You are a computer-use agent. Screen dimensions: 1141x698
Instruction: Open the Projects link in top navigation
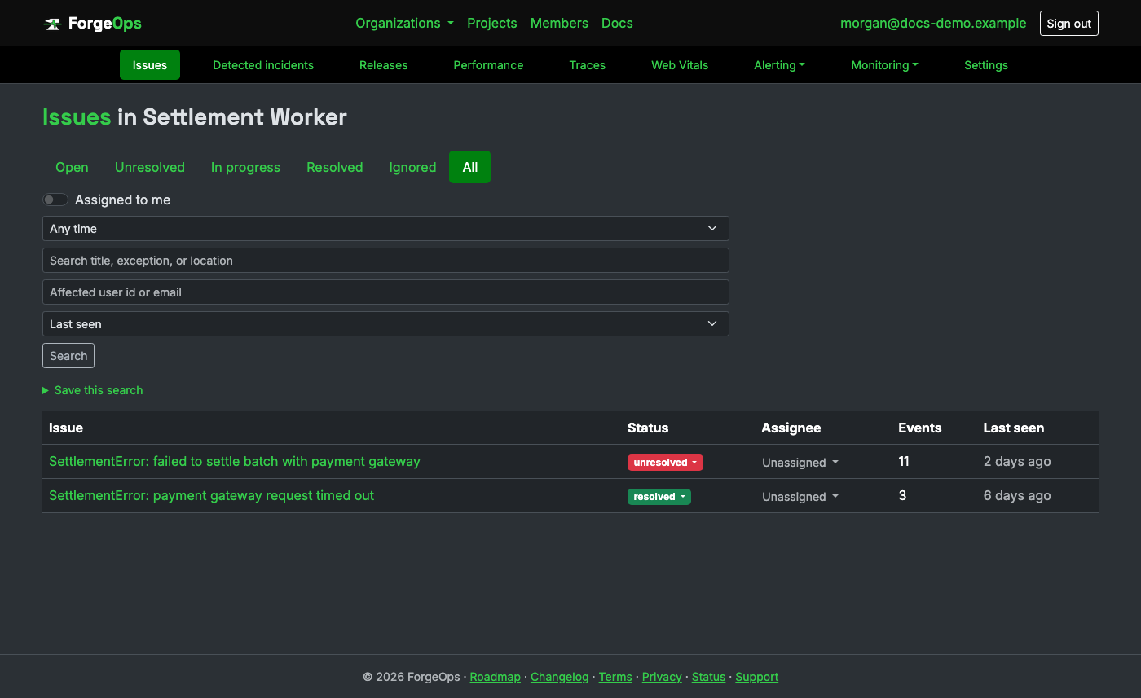coord(492,23)
